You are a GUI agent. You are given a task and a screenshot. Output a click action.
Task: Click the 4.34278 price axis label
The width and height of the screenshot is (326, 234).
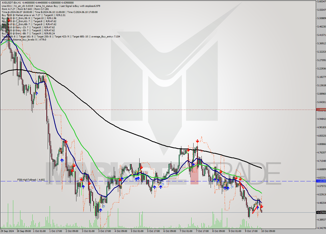[x=321, y=228]
